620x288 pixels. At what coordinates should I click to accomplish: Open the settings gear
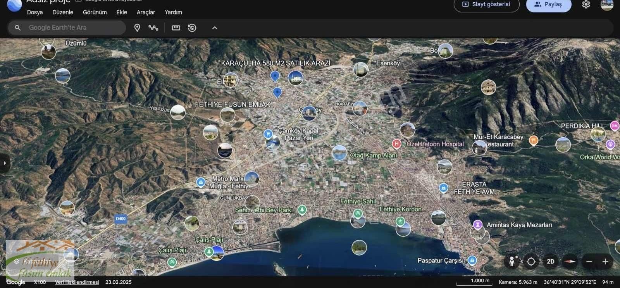[x=586, y=5]
